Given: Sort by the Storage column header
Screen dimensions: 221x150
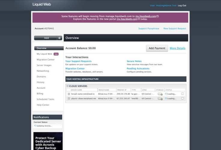Looking at the screenshot, I should pyautogui.click(x=160, y=90).
